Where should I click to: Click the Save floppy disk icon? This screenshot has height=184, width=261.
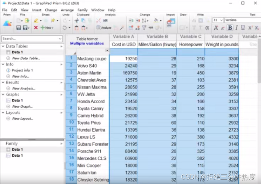[x=19, y=28]
